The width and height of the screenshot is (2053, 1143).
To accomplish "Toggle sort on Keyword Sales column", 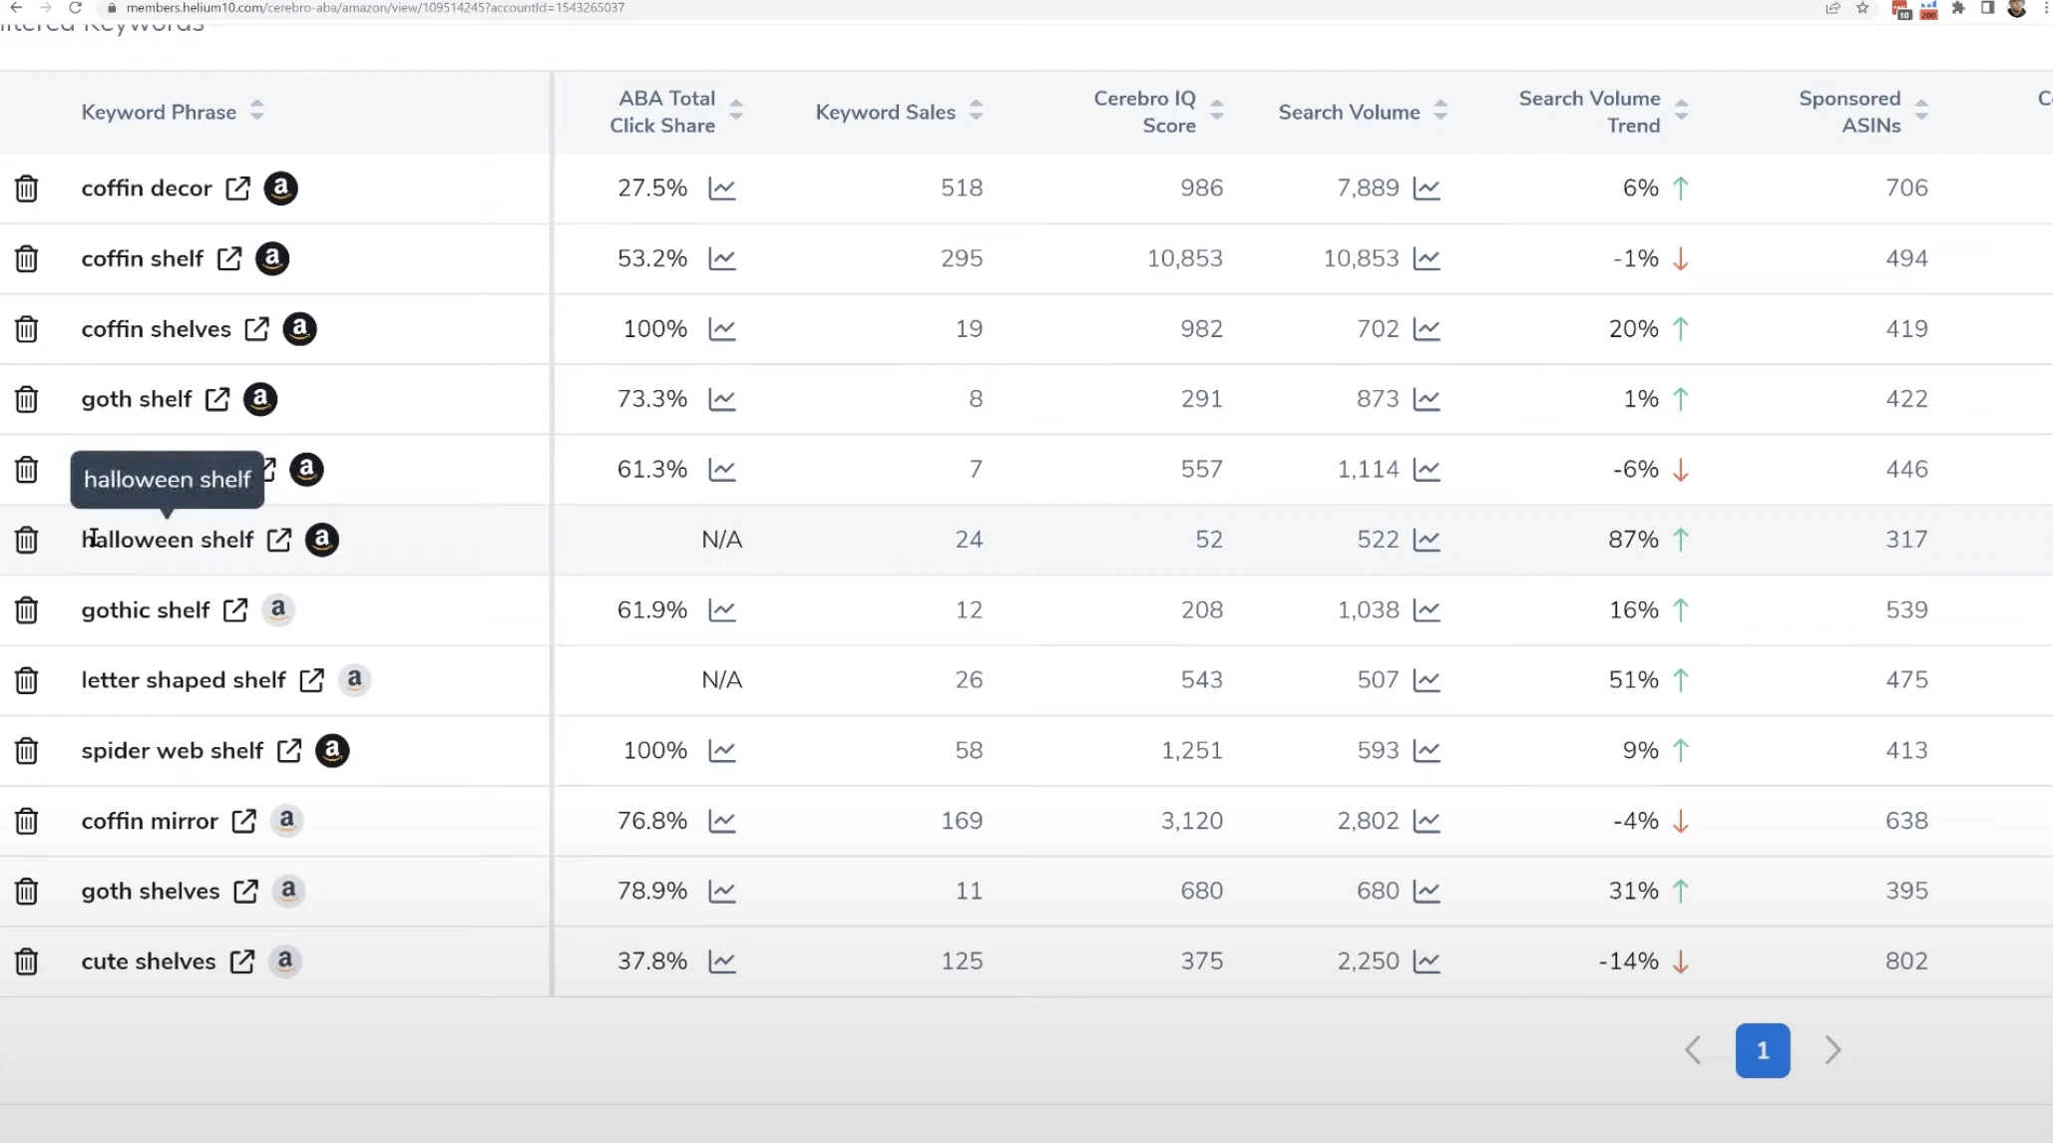I will click(977, 111).
